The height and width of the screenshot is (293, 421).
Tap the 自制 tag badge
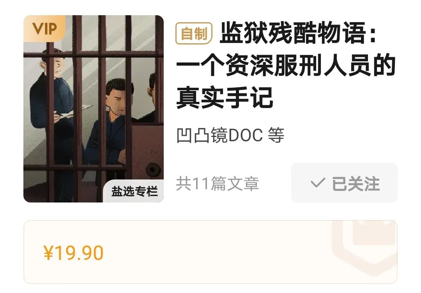pyautogui.click(x=194, y=33)
